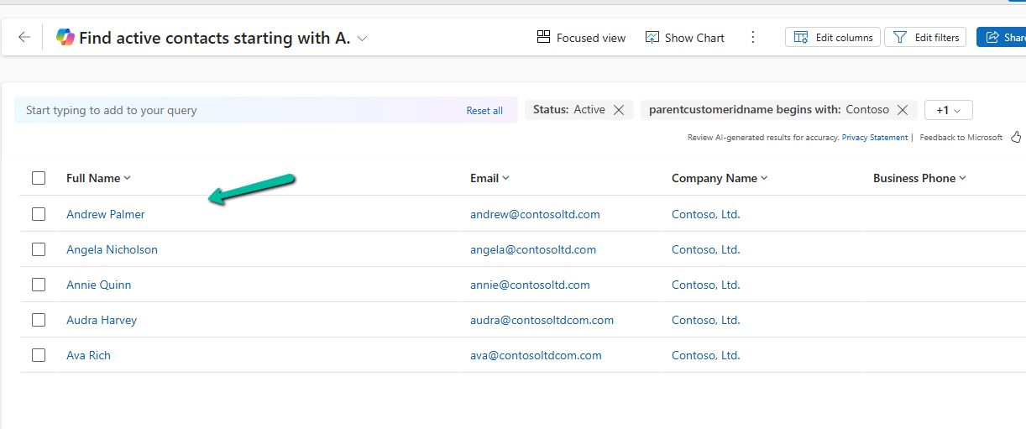The image size is (1026, 429).
Task: Click the Copilot logo beside view title
Action: pos(65,38)
